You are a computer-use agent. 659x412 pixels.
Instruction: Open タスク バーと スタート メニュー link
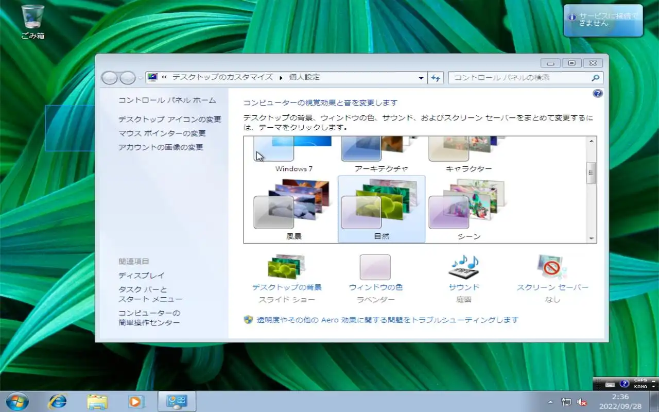coord(150,294)
